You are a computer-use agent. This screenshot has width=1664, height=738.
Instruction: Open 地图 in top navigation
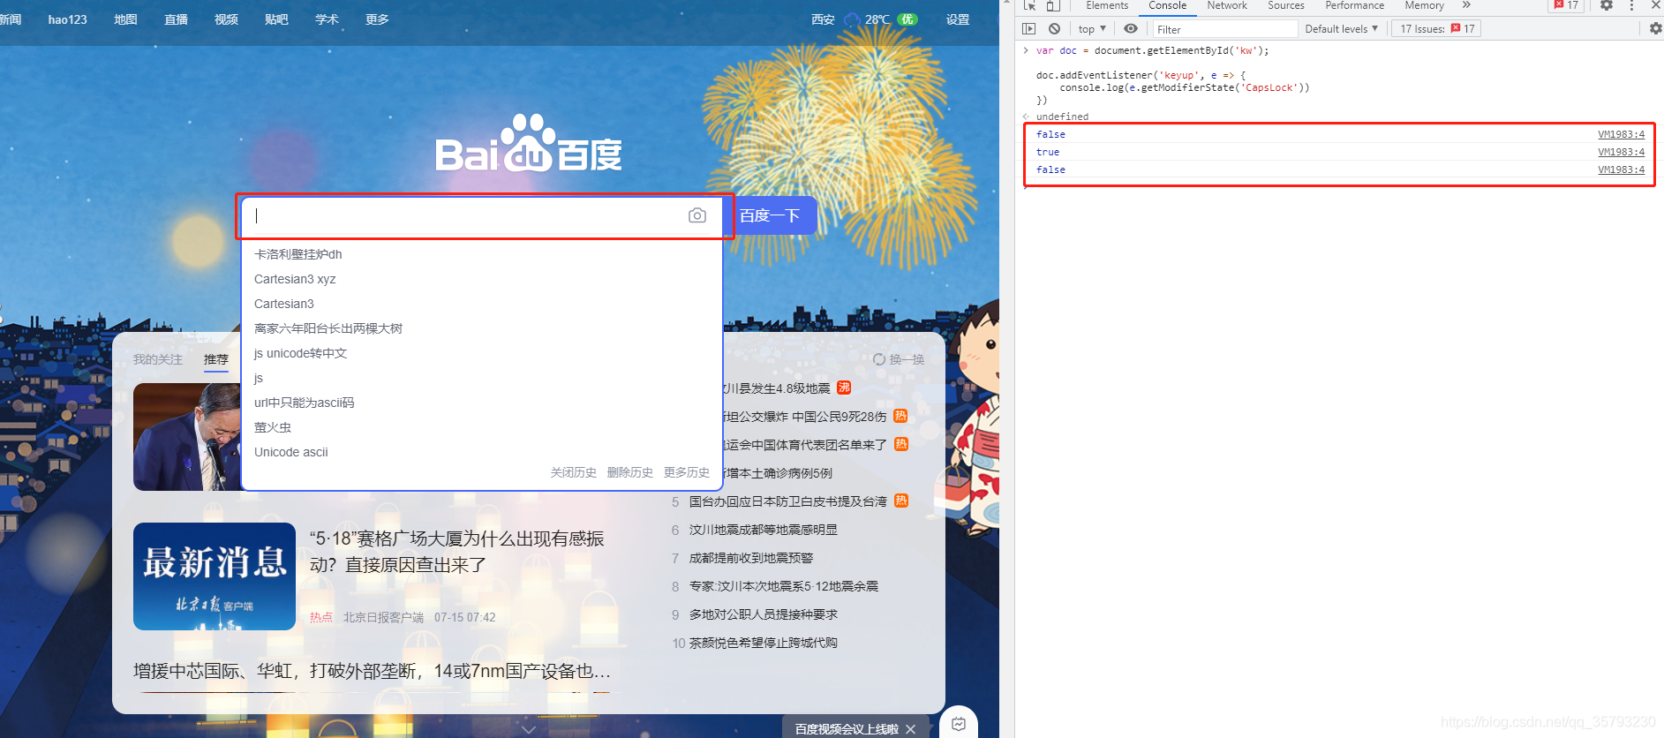click(125, 19)
